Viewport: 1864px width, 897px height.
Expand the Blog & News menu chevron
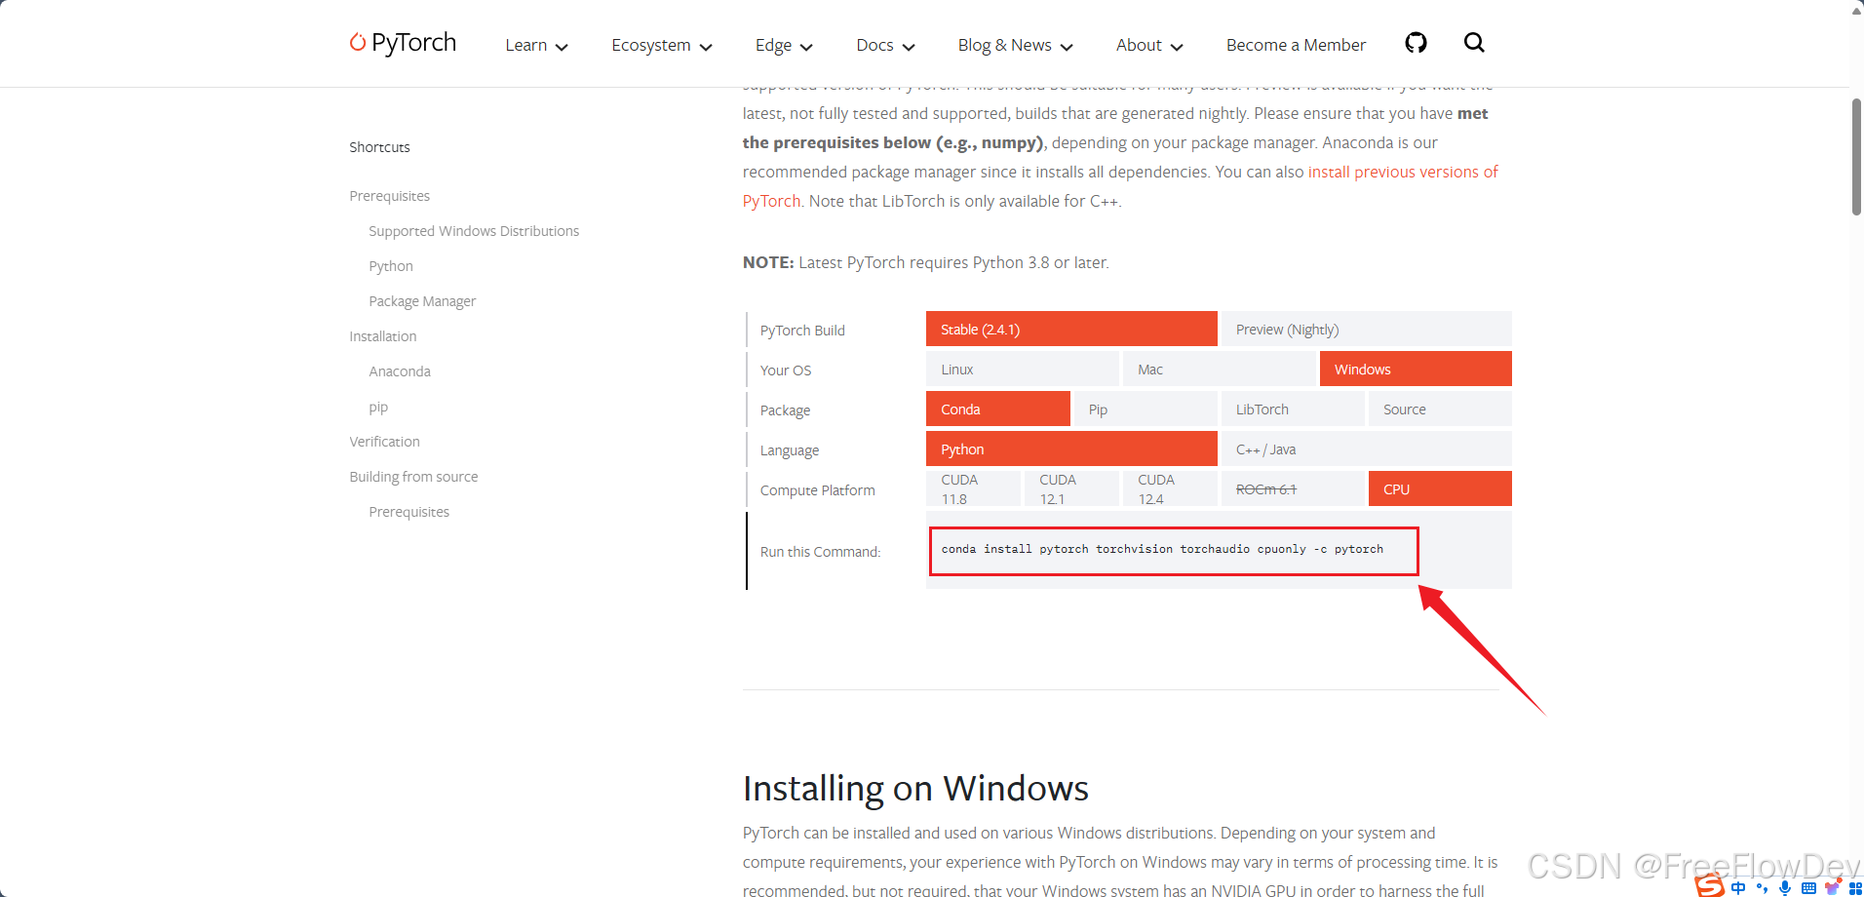[x=1067, y=47]
